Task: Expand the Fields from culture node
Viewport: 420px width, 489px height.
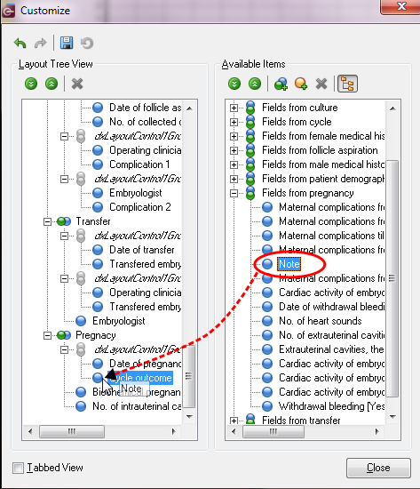Action: tap(234, 108)
